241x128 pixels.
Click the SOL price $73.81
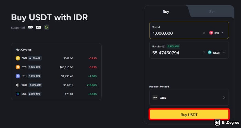coord(69,94)
